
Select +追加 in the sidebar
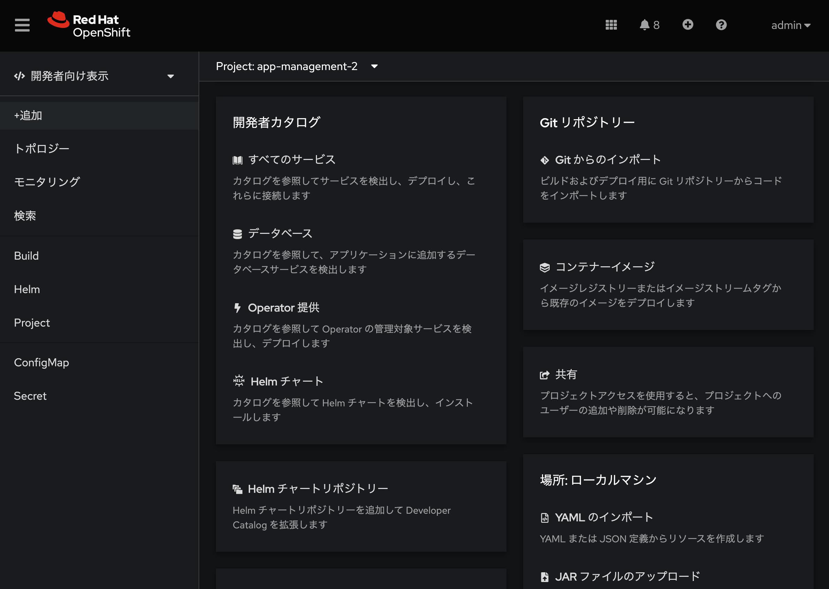(x=99, y=115)
